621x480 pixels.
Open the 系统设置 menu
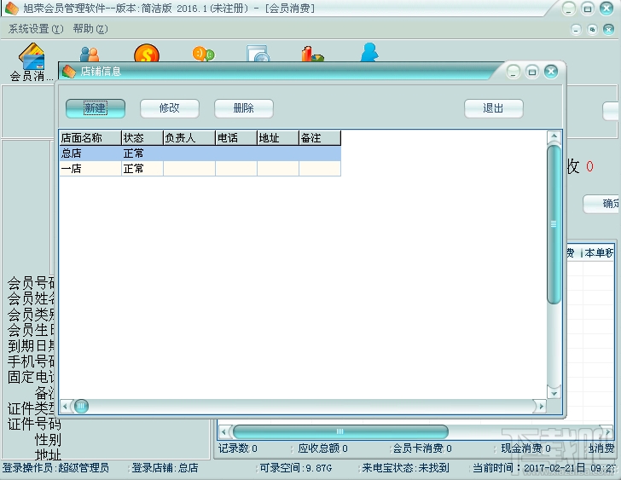36,29
